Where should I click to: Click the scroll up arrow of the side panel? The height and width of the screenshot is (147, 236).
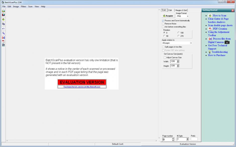pyautogui.click(x=159, y=10)
